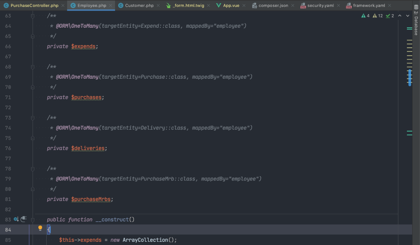Click line number 82 in the gutter
Viewport: 420px width, 245px height.
[8, 209]
